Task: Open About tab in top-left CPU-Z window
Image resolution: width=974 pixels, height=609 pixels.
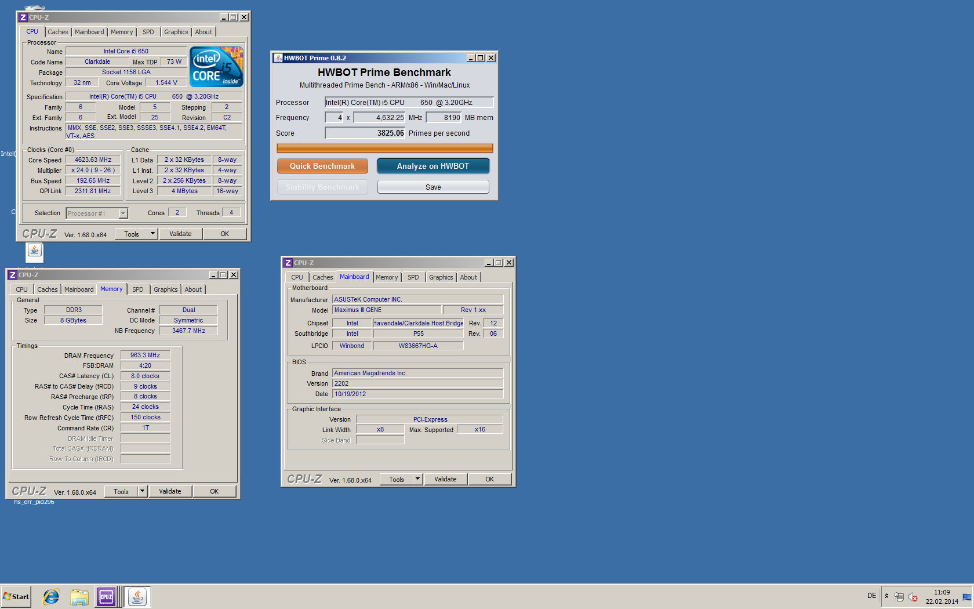Action: pyautogui.click(x=203, y=32)
